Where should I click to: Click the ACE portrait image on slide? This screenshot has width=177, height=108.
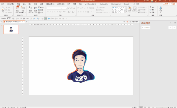tap(81, 66)
